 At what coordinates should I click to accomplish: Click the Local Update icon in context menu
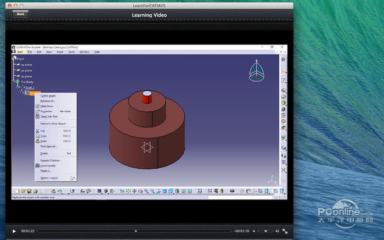coord(37,165)
